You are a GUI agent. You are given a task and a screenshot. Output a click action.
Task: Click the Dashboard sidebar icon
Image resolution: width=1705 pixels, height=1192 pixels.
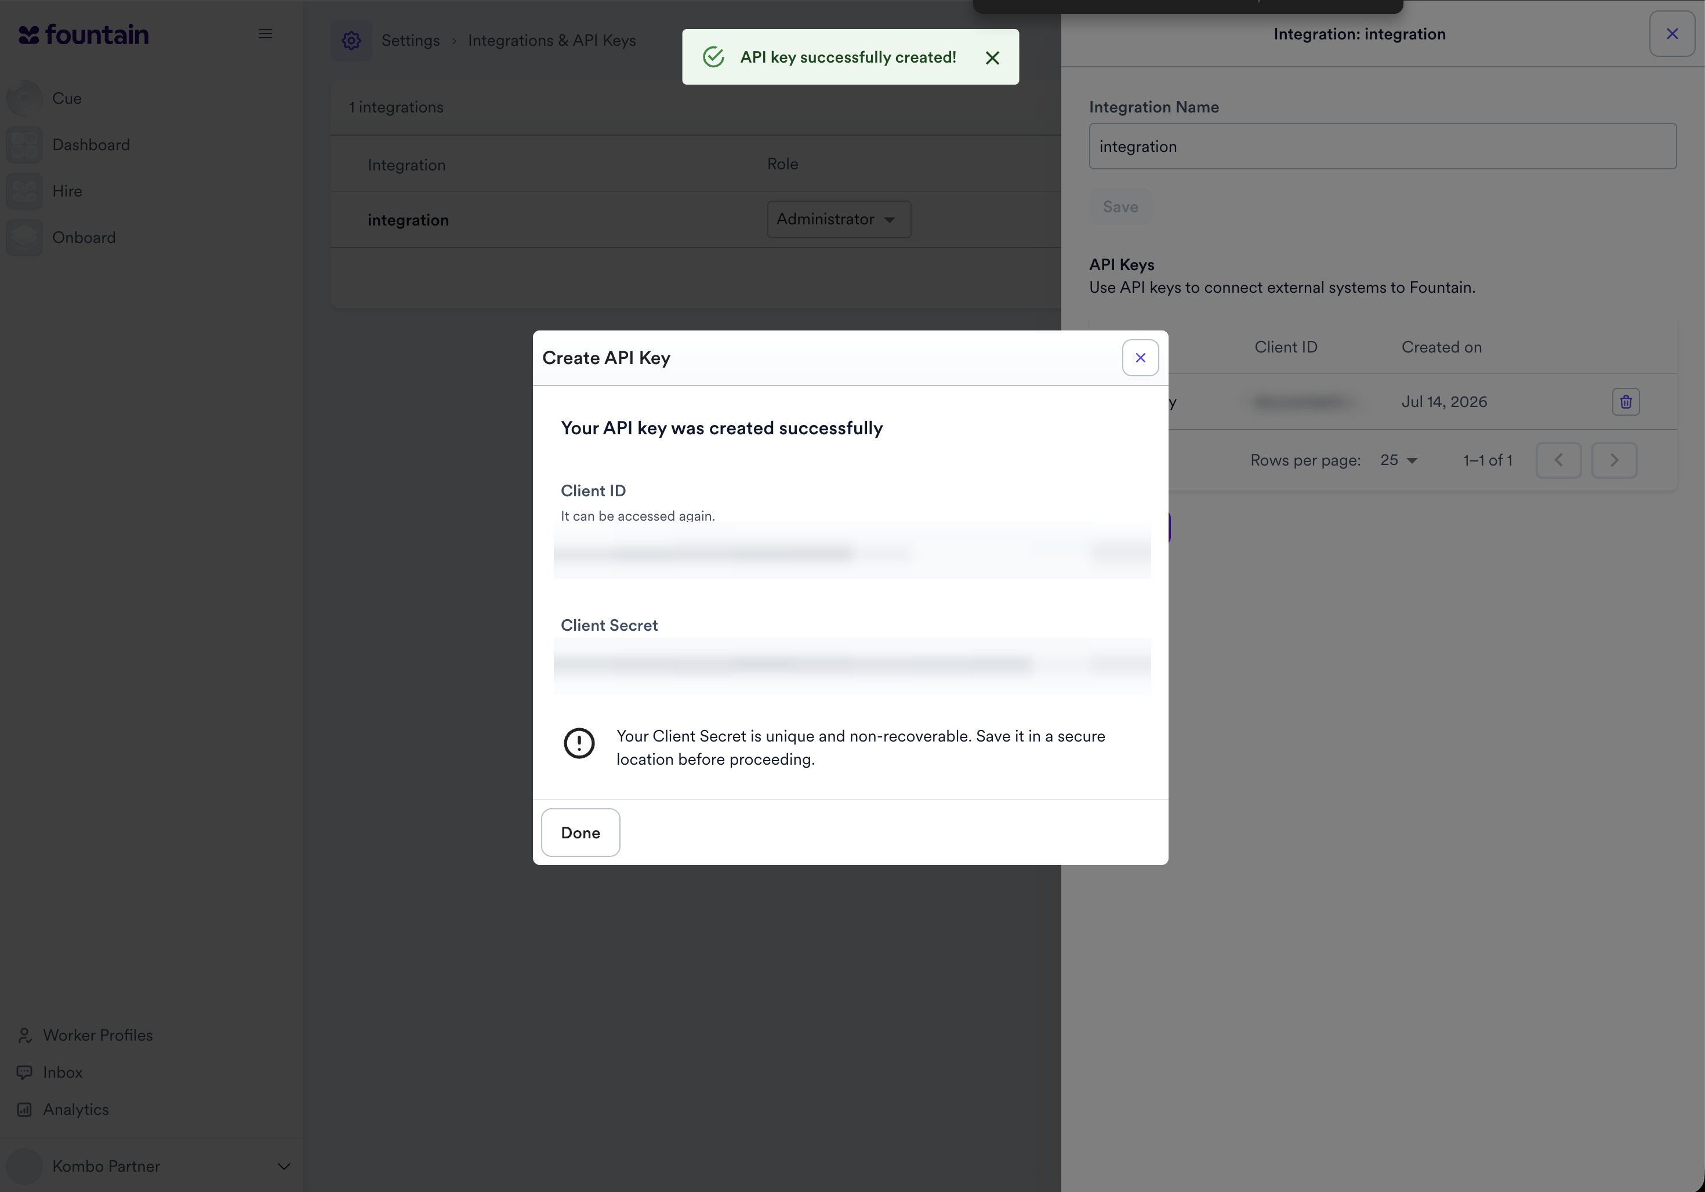24,145
